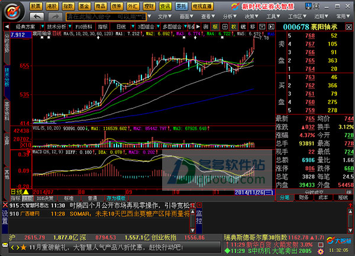The width and height of the screenshot is (355, 256).
Task: Toggle the 权 ex-rights adjustment
Action: 234,27
